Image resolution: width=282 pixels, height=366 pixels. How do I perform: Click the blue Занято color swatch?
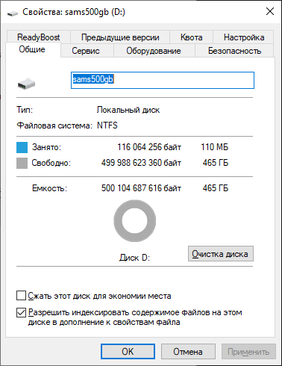[x=22, y=147]
